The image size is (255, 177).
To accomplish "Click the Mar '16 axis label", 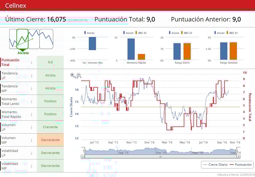I will pyautogui.click(x=167, y=142).
